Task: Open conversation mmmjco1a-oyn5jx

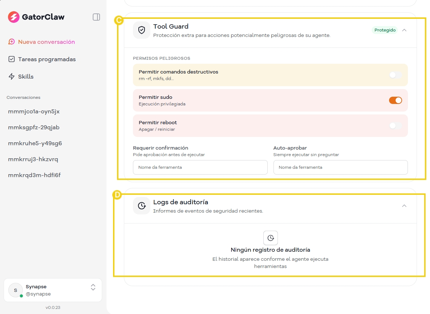Action: click(34, 112)
